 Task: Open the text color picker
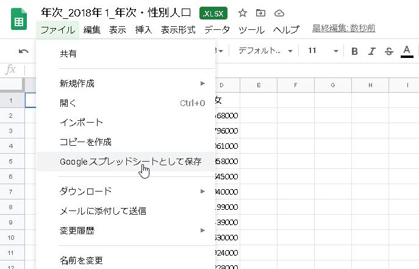click(407, 51)
